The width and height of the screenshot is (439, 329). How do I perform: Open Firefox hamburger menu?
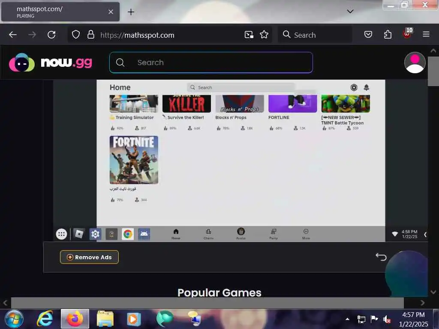pos(426,34)
